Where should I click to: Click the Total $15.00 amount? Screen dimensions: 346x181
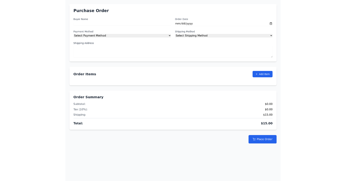(x=267, y=123)
